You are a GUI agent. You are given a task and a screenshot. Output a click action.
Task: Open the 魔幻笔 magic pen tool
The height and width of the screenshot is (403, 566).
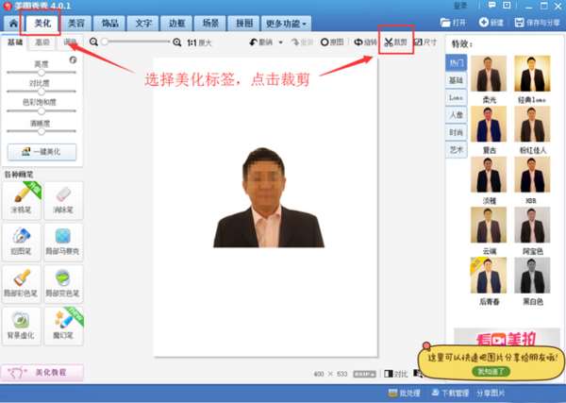[x=63, y=326]
